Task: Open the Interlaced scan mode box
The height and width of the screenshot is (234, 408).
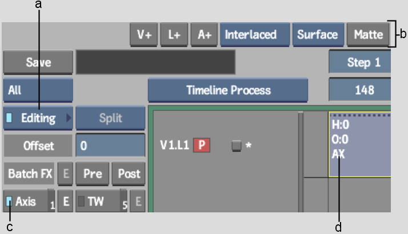Action: [x=255, y=35]
